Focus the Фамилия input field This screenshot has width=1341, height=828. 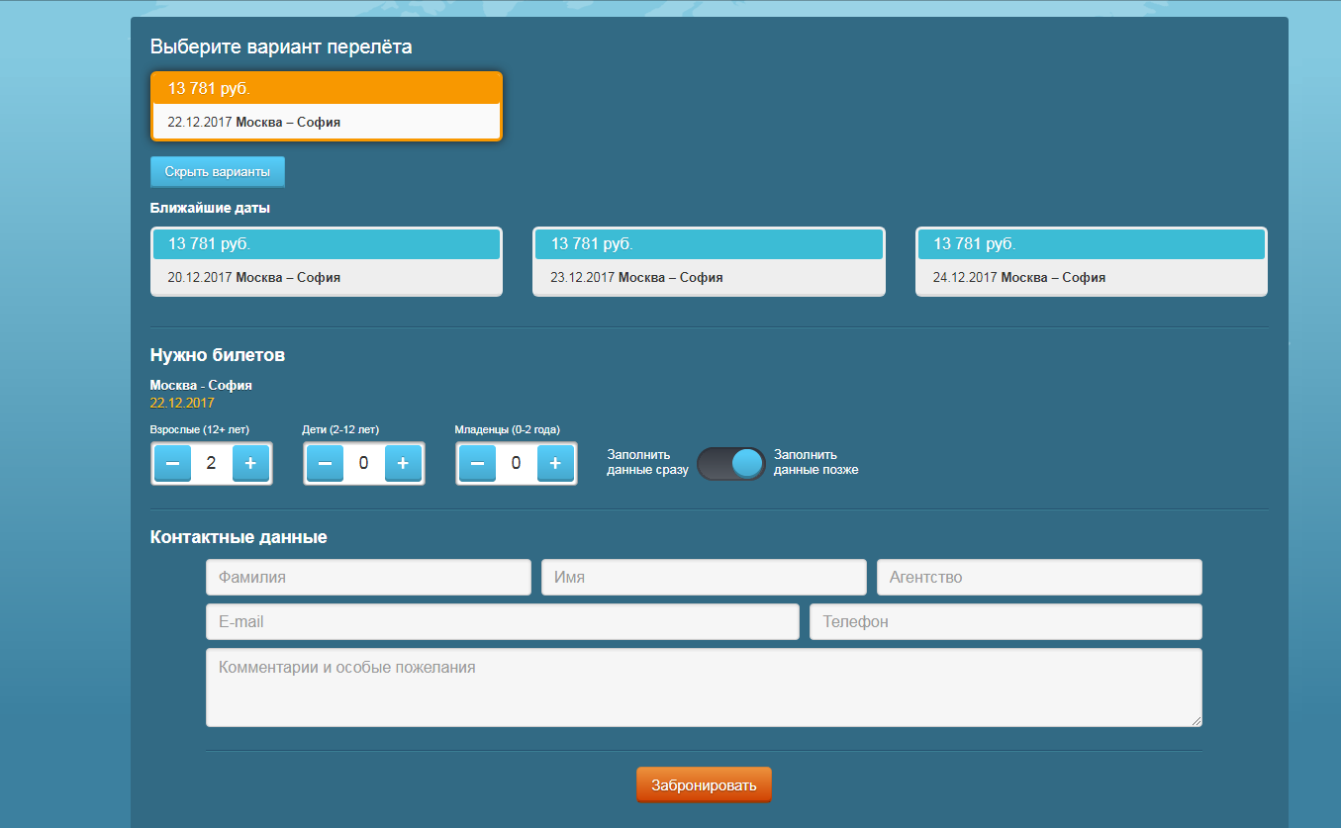(x=368, y=577)
